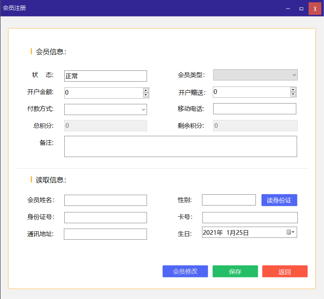Click the 性别 input field
The image size is (324, 299).
tap(229, 200)
